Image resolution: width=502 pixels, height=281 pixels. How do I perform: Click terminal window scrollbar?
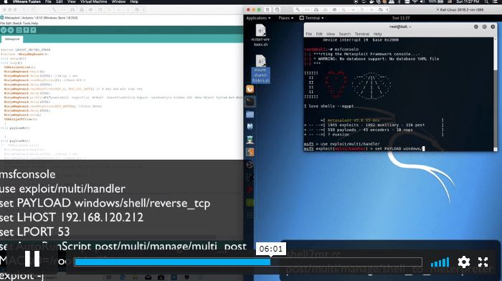click(x=496, y=94)
